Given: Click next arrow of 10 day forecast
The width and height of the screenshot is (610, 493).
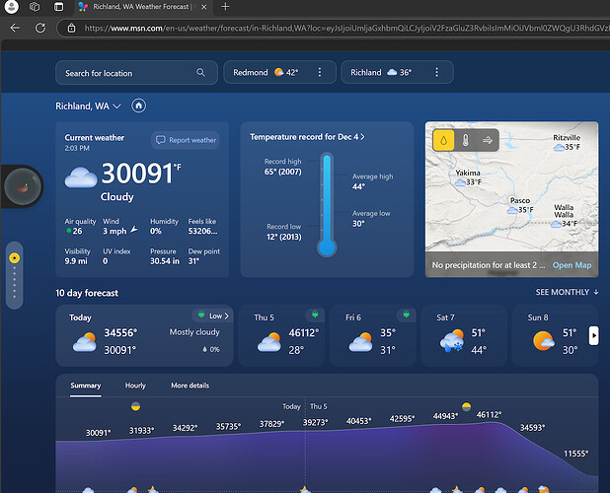Looking at the screenshot, I should pos(593,335).
